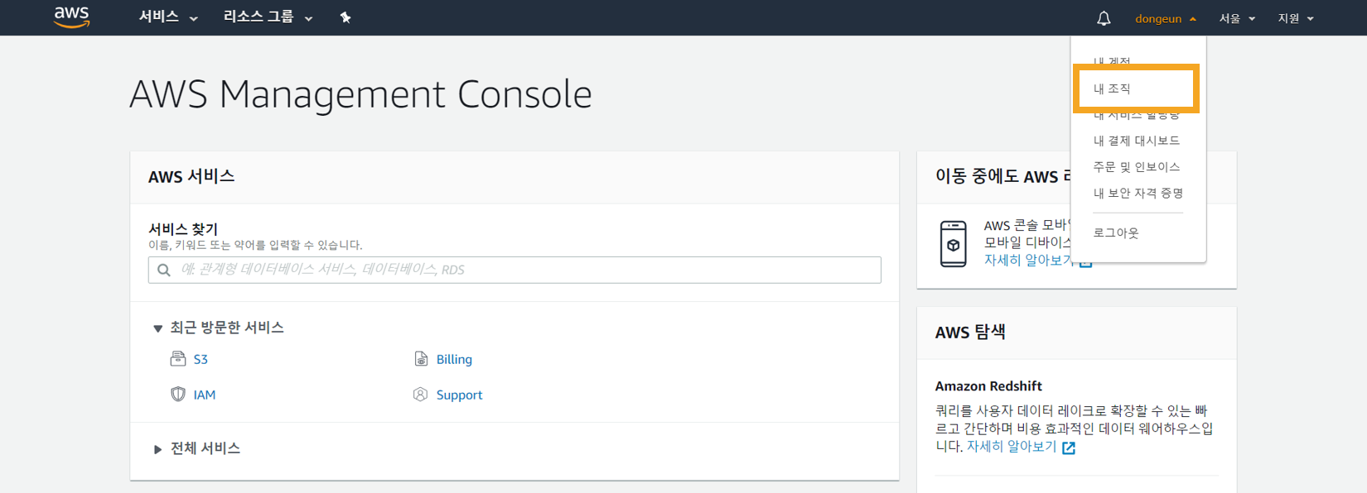Click the AWS 탐색 panel heading
Screen dimensions: 1367x493
click(970, 333)
